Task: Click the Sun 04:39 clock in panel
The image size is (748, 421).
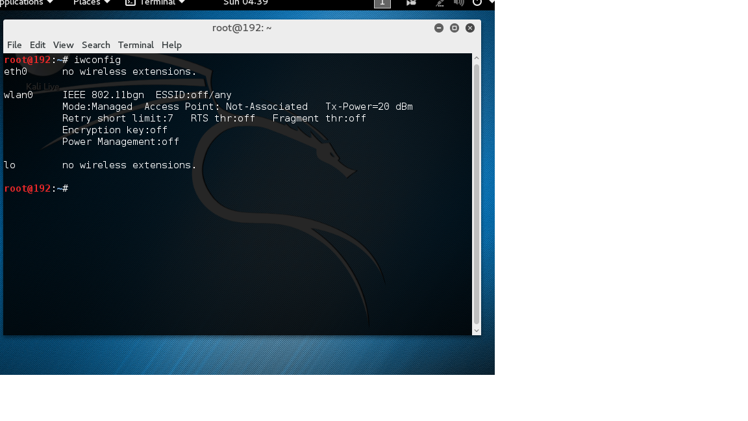Action: tap(245, 3)
